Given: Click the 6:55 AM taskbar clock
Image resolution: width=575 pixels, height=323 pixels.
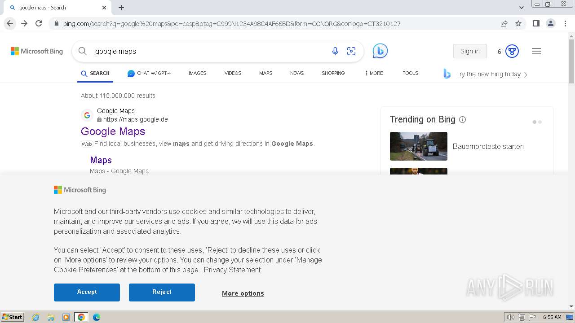Looking at the screenshot, I should (552, 317).
